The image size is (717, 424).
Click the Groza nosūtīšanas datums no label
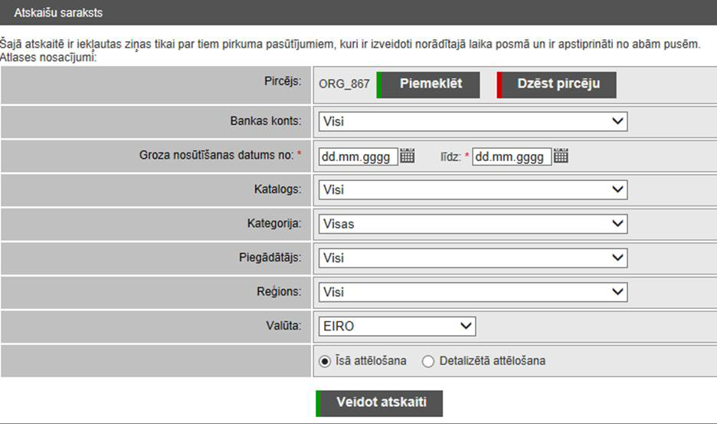pos(217,155)
